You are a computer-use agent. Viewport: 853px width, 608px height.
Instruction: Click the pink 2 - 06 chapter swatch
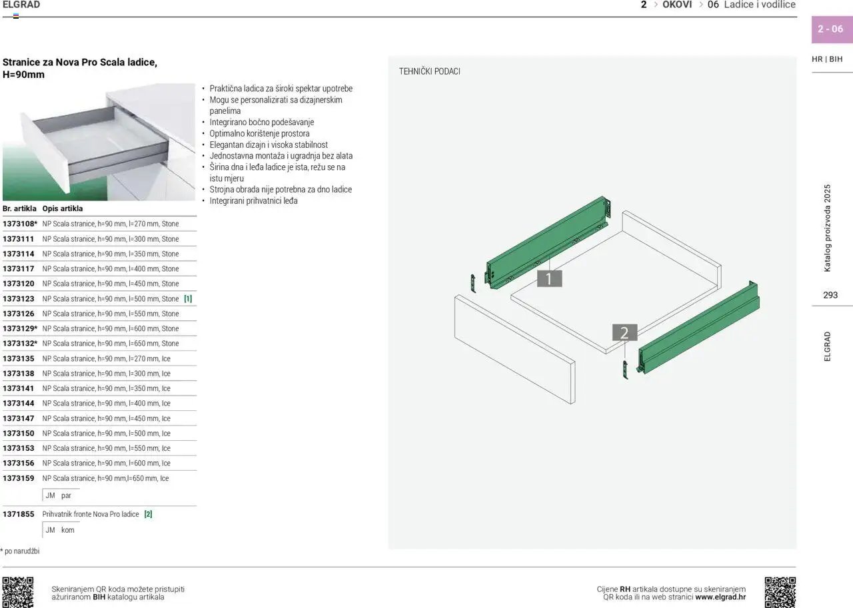831,29
